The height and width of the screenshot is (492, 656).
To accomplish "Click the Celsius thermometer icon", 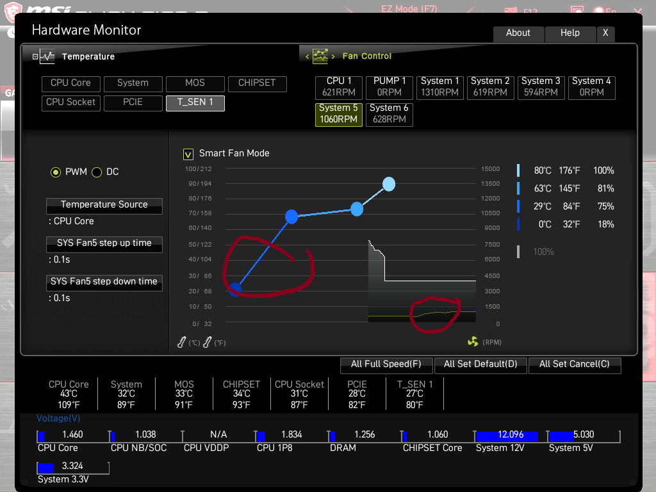I will [181, 342].
